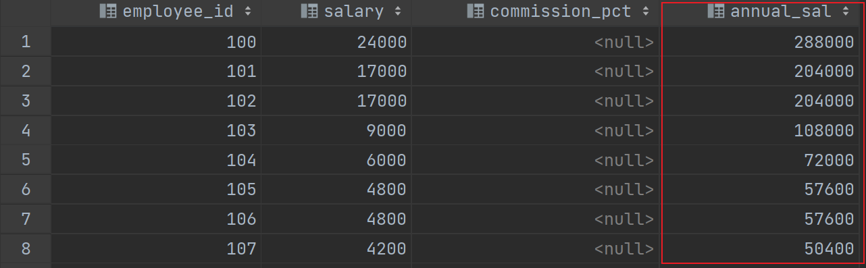Sort by commission_pct using sort arrows
Screen dimensions: 866x268
tap(646, 11)
